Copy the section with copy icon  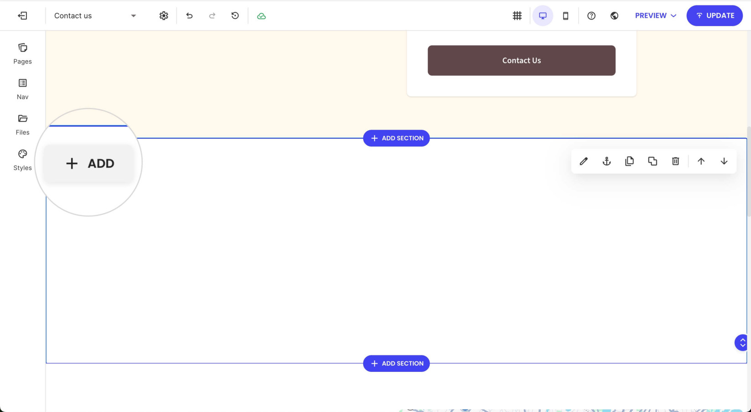click(x=630, y=161)
